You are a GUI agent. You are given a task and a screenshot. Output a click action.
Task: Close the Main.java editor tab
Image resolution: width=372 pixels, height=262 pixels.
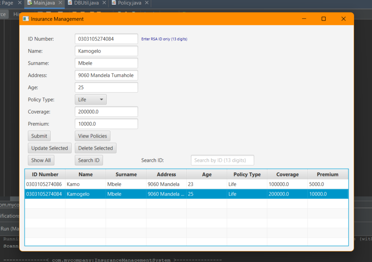pyautogui.click(x=60, y=3)
